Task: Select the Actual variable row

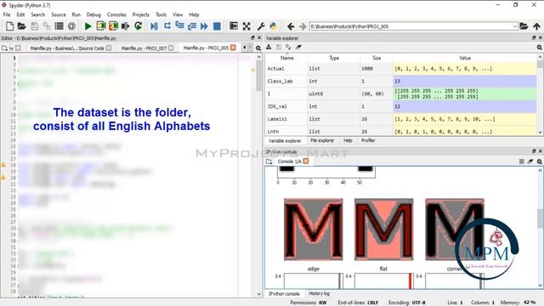Action: (x=400, y=69)
